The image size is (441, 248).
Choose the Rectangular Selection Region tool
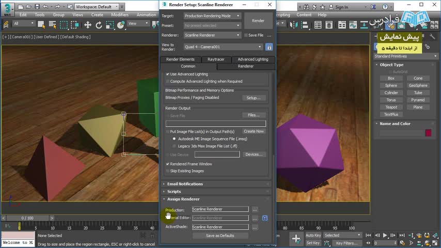pyautogui.click(x=64, y=25)
